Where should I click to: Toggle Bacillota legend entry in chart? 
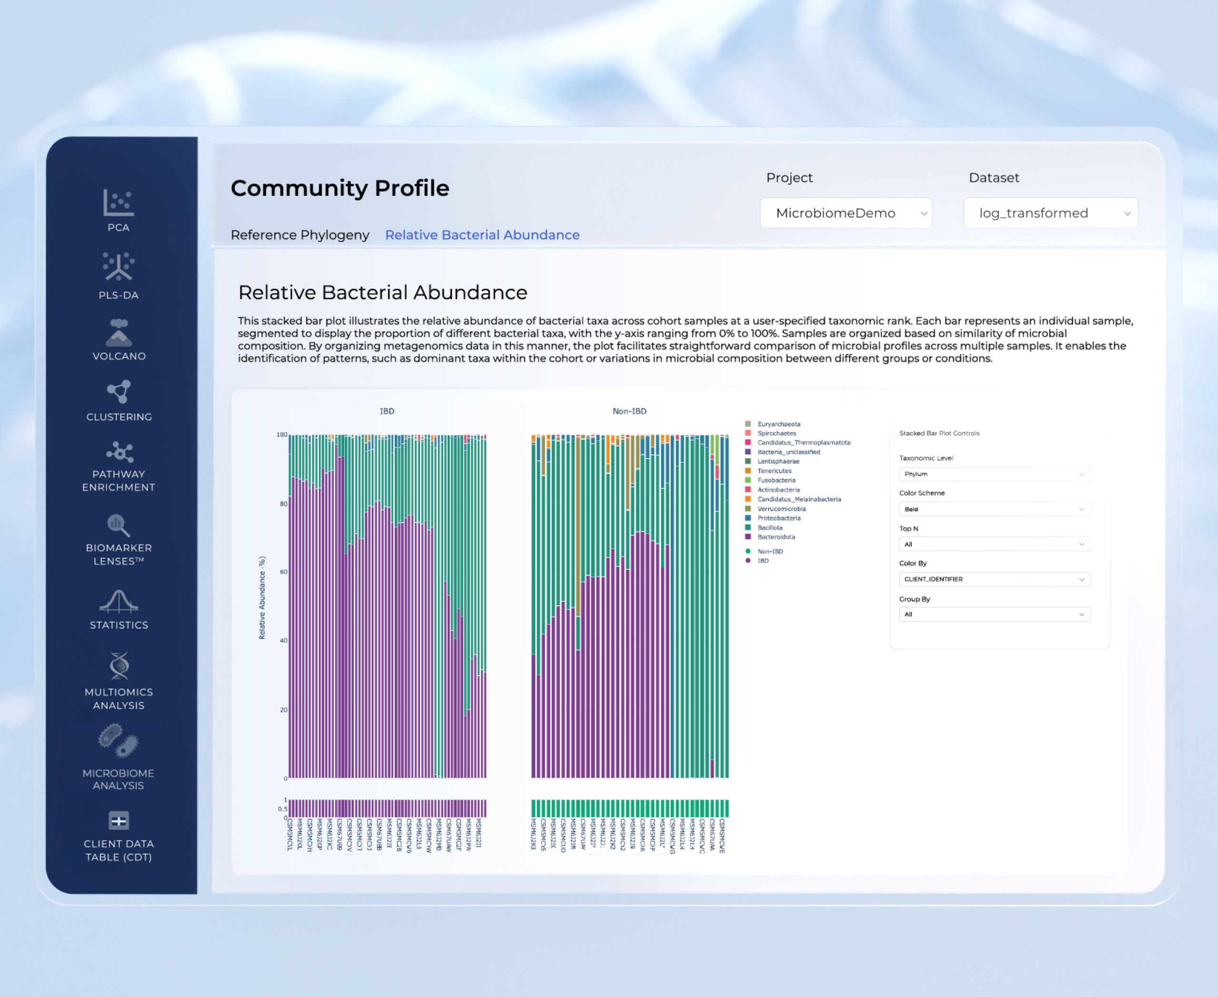coord(770,527)
